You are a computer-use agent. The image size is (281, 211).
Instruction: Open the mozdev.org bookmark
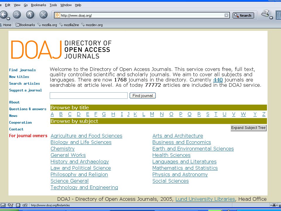coord(92,25)
